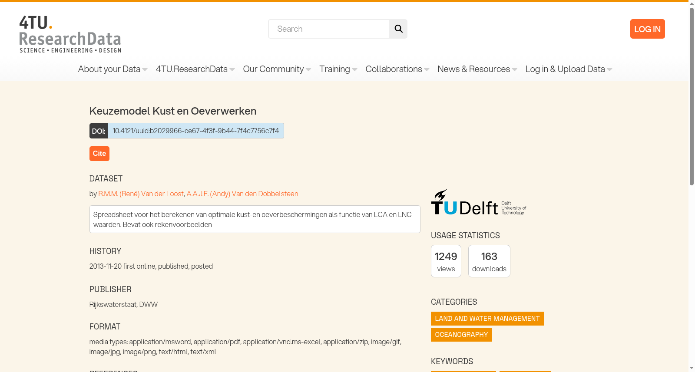Click the LOG IN button
The height and width of the screenshot is (372, 695).
647,29
